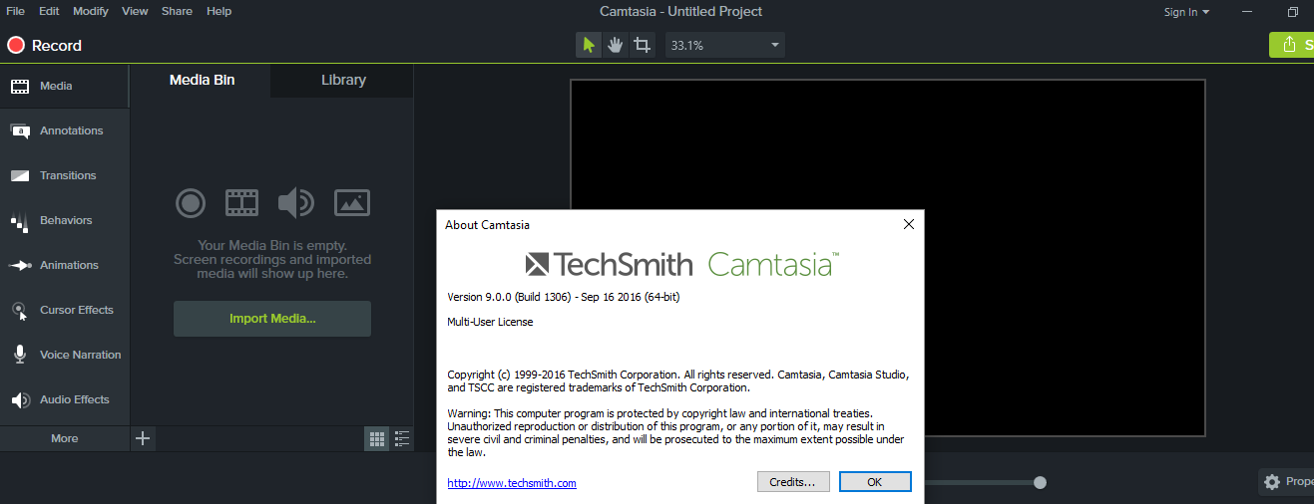
Task: Open the Share menu
Action: click(x=177, y=11)
